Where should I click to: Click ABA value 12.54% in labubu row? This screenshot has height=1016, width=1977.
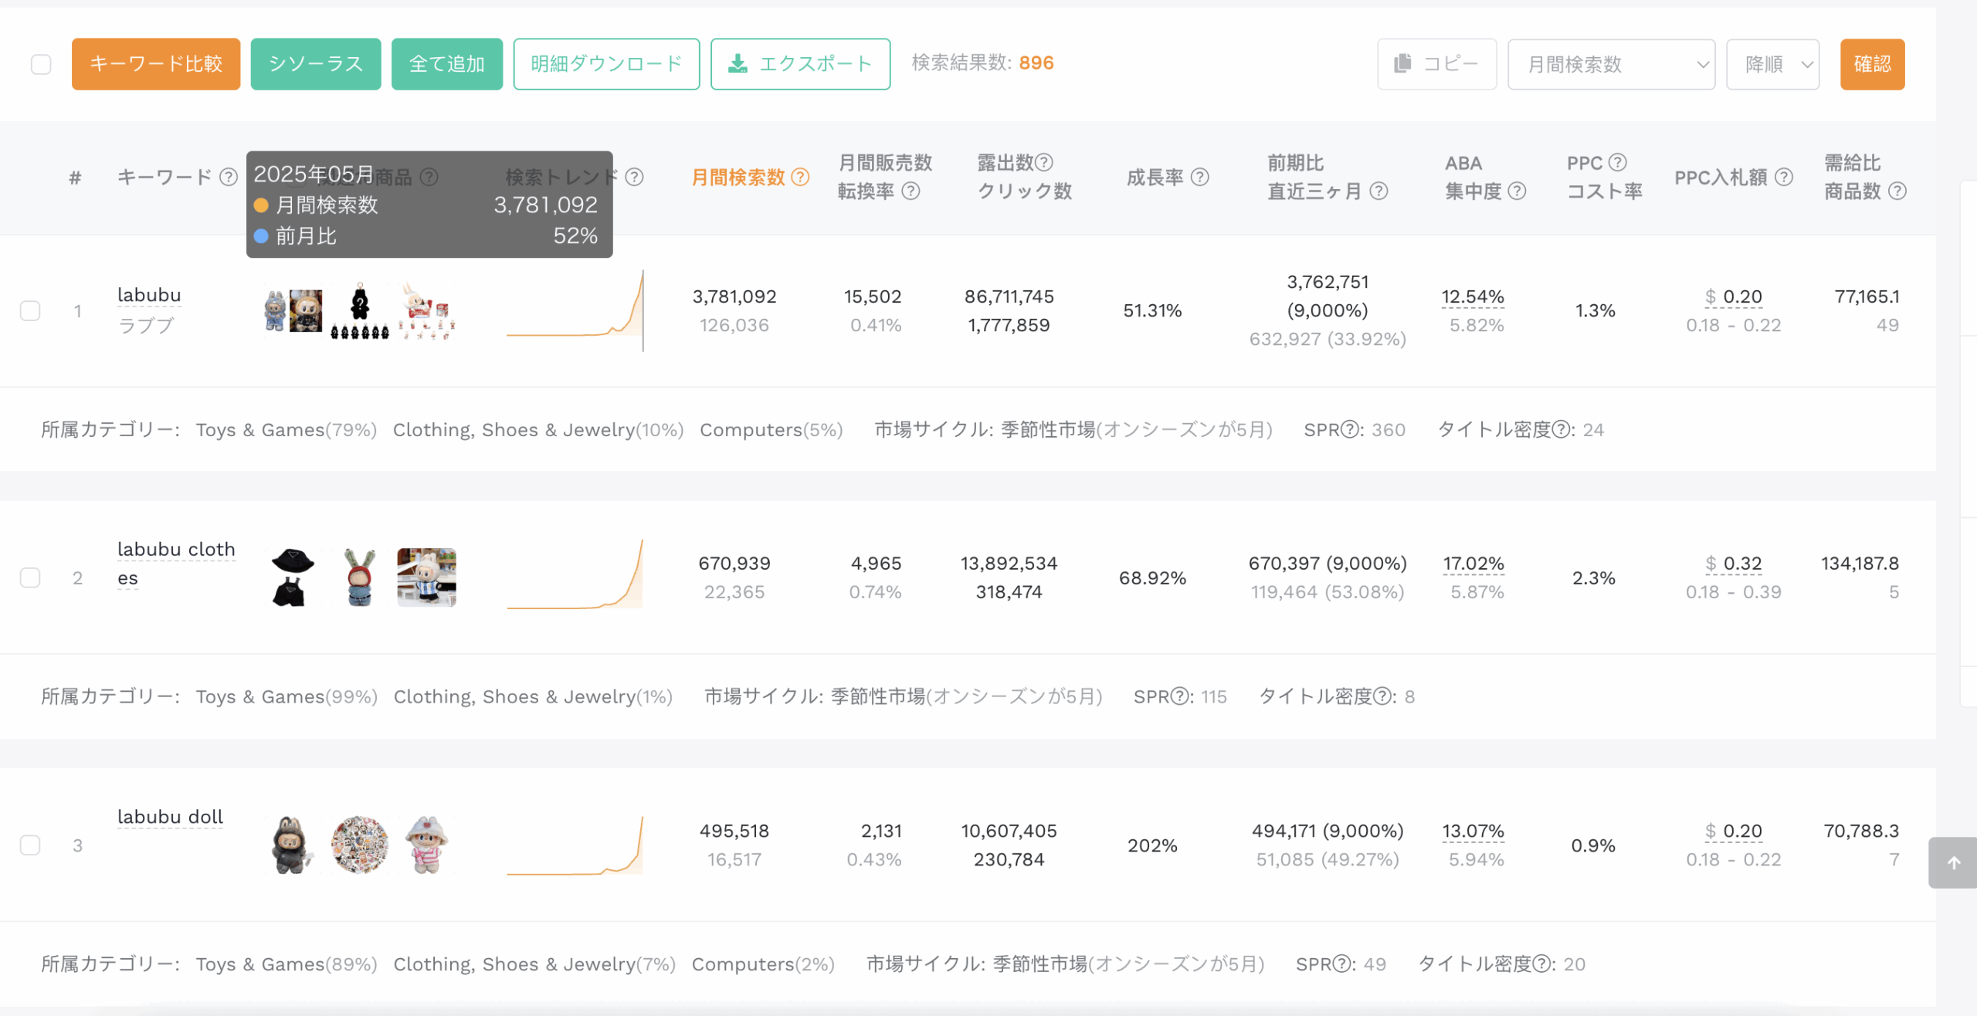[1473, 297]
